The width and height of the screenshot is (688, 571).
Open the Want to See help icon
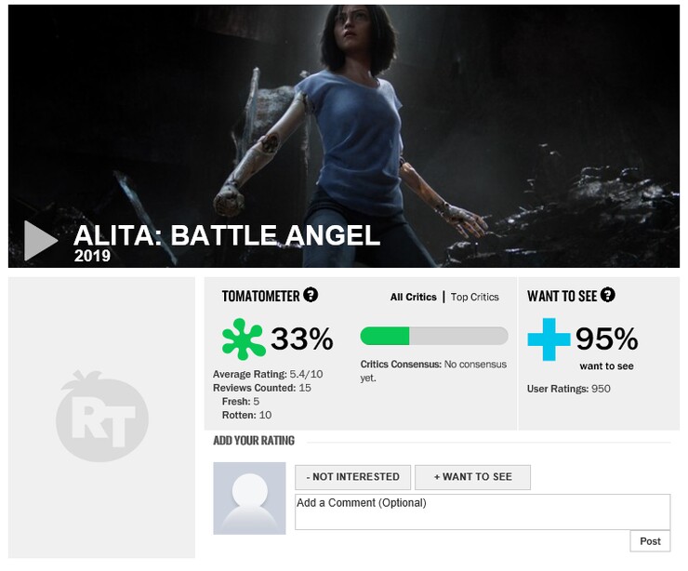[x=608, y=295]
